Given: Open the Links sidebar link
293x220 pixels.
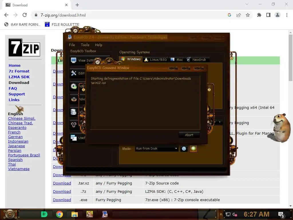Looking at the screenshot, I should tap(14, 100).
